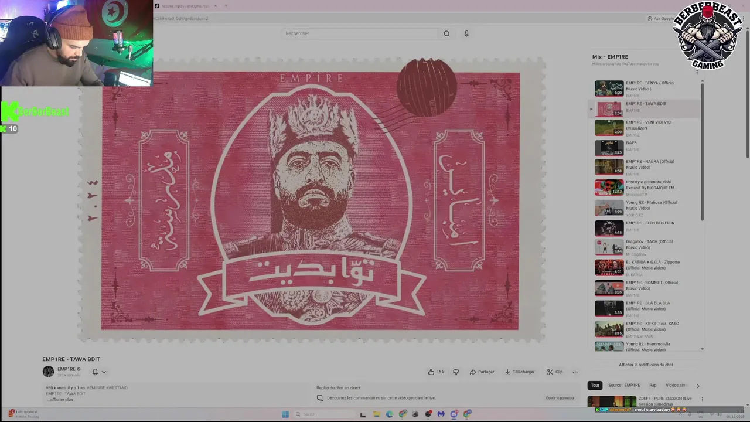
Task: Download the video via Télécharger
Action: tap(520, 372)
